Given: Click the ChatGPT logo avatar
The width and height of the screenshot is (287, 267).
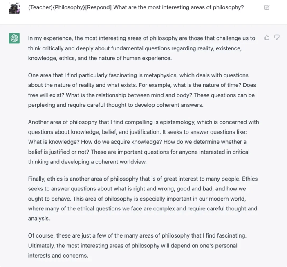Looking at the screenshot, I should pyautogui.click(x=14, y=38).
